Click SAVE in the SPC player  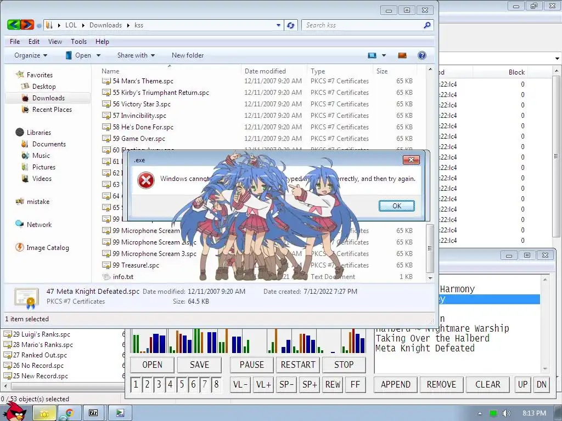pos(199,365)
